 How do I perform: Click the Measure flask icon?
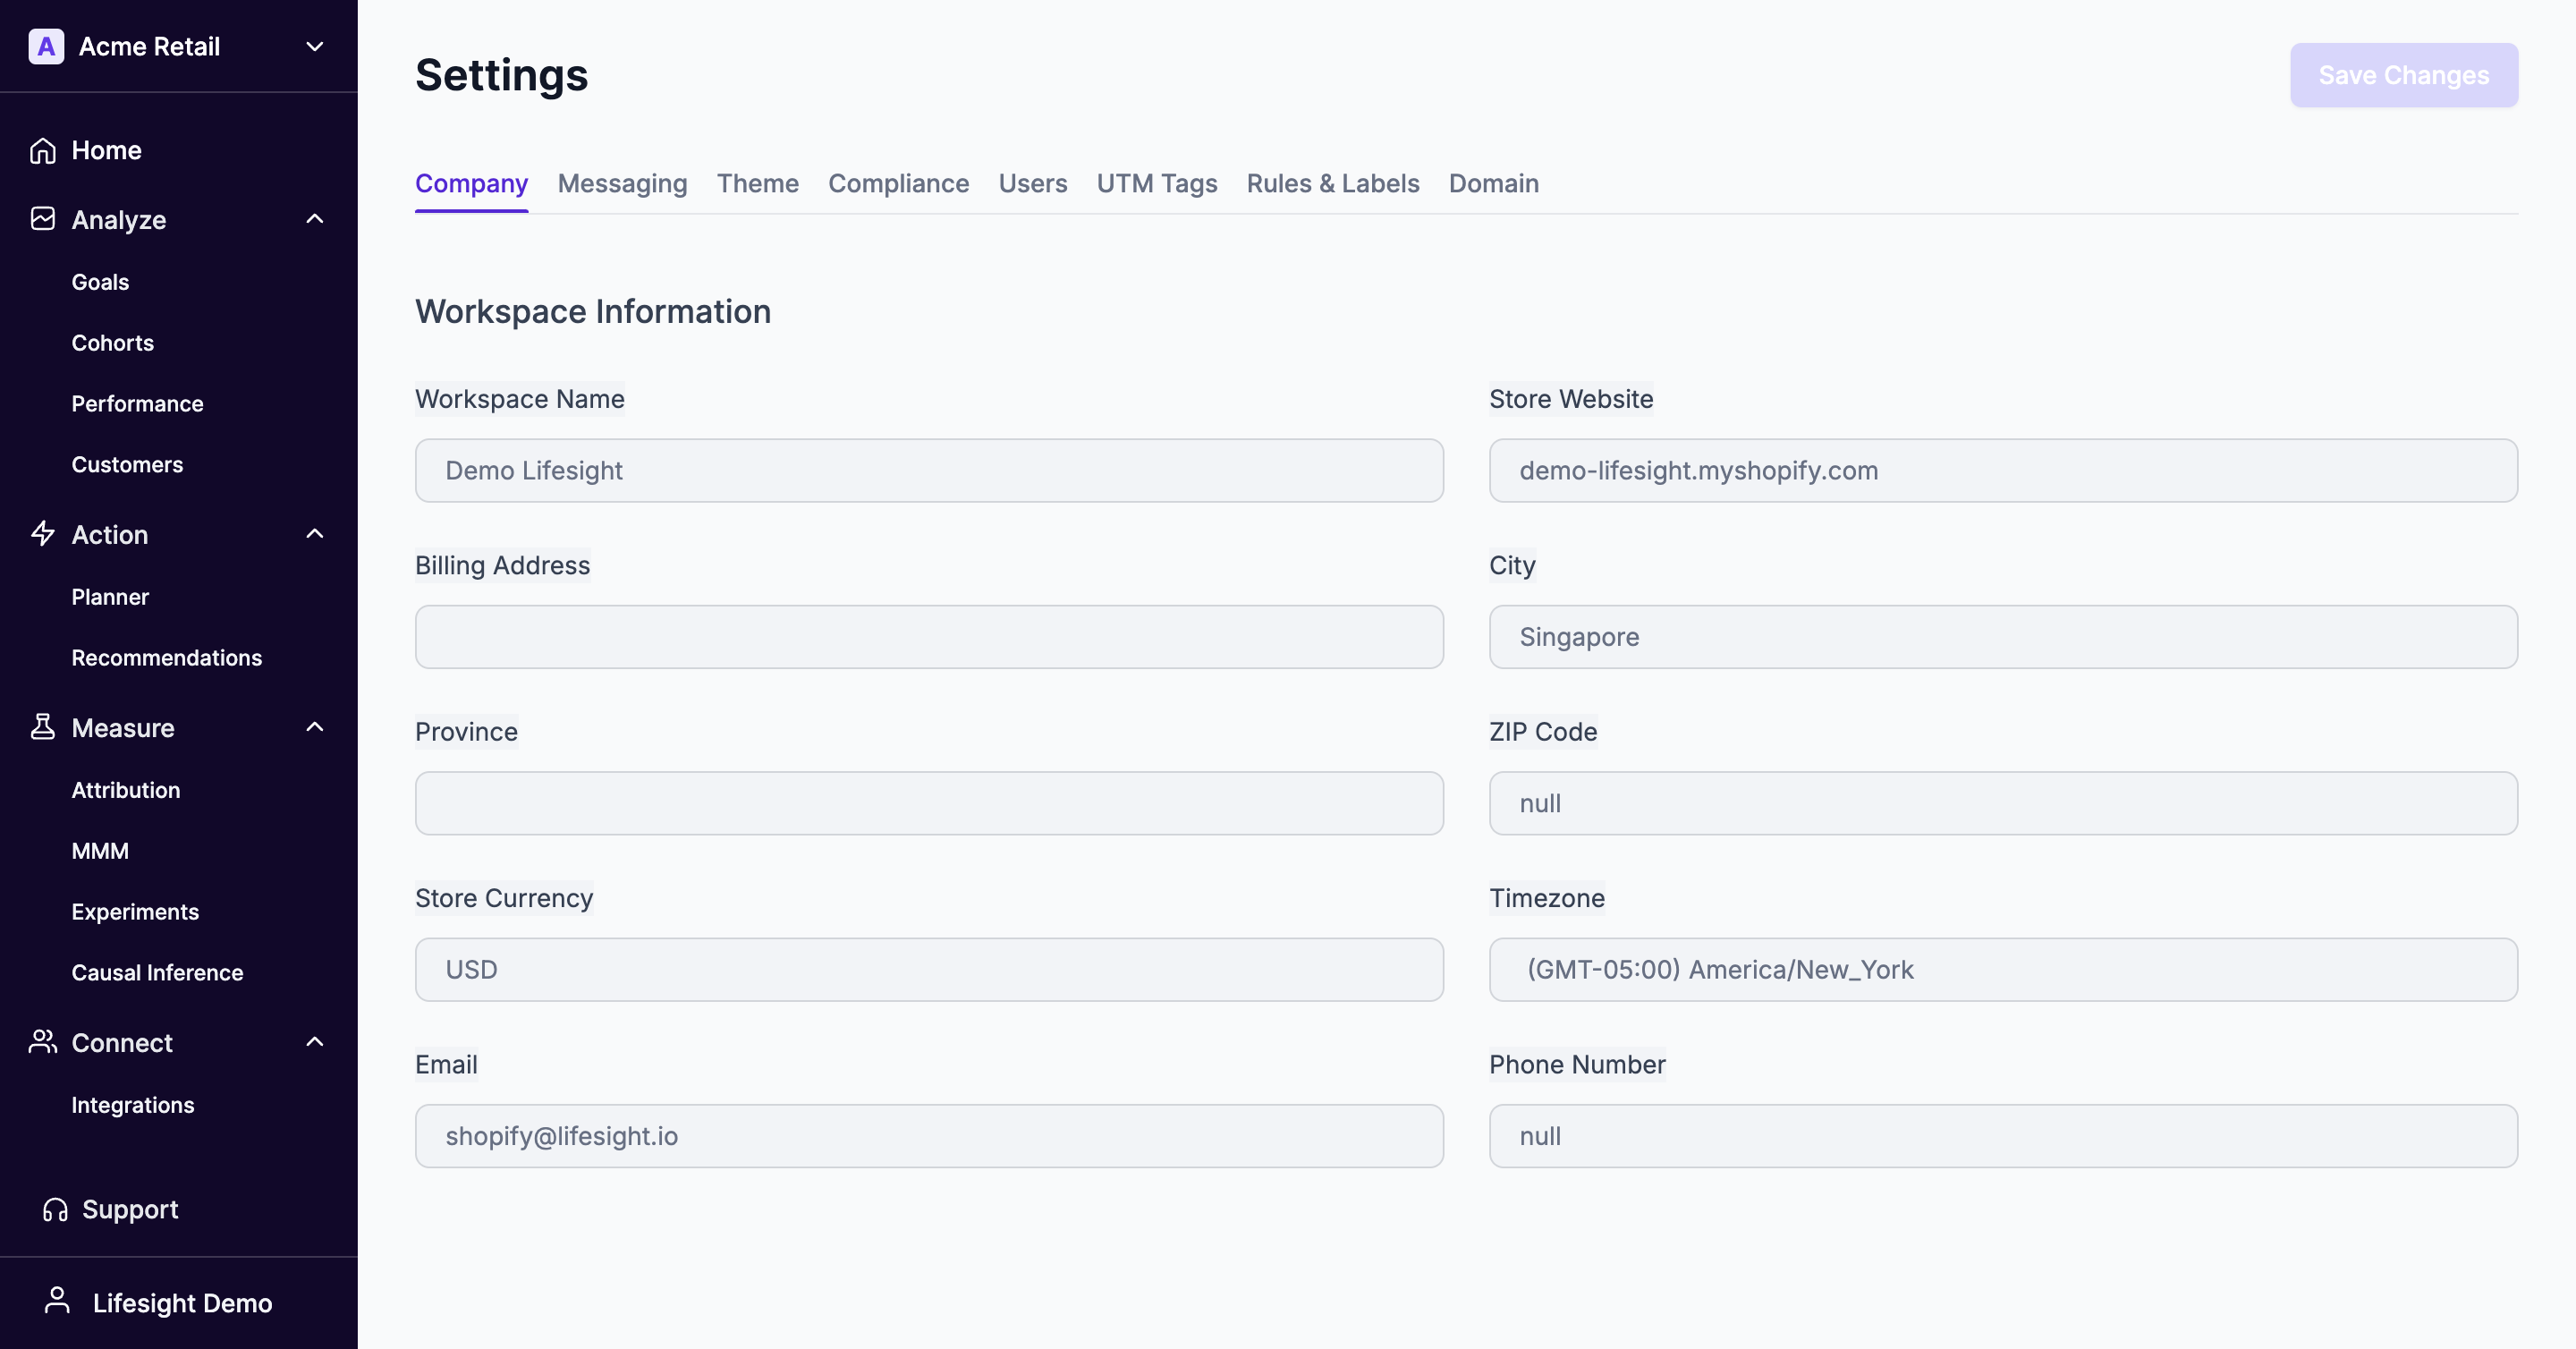[x=43, y=727]
